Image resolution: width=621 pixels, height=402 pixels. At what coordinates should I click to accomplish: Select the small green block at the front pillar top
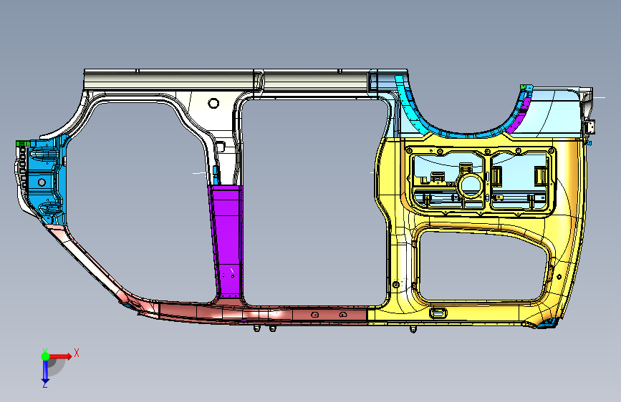click(x=23, y=143)
